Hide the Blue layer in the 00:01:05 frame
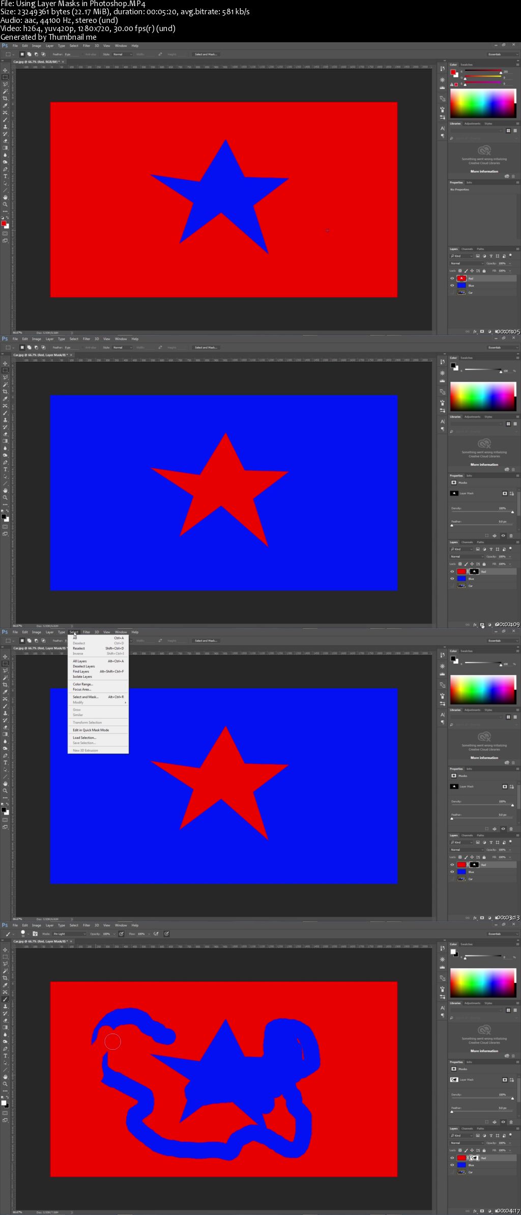The height and width of the screenshot is (1215, 521). (452, 286)
